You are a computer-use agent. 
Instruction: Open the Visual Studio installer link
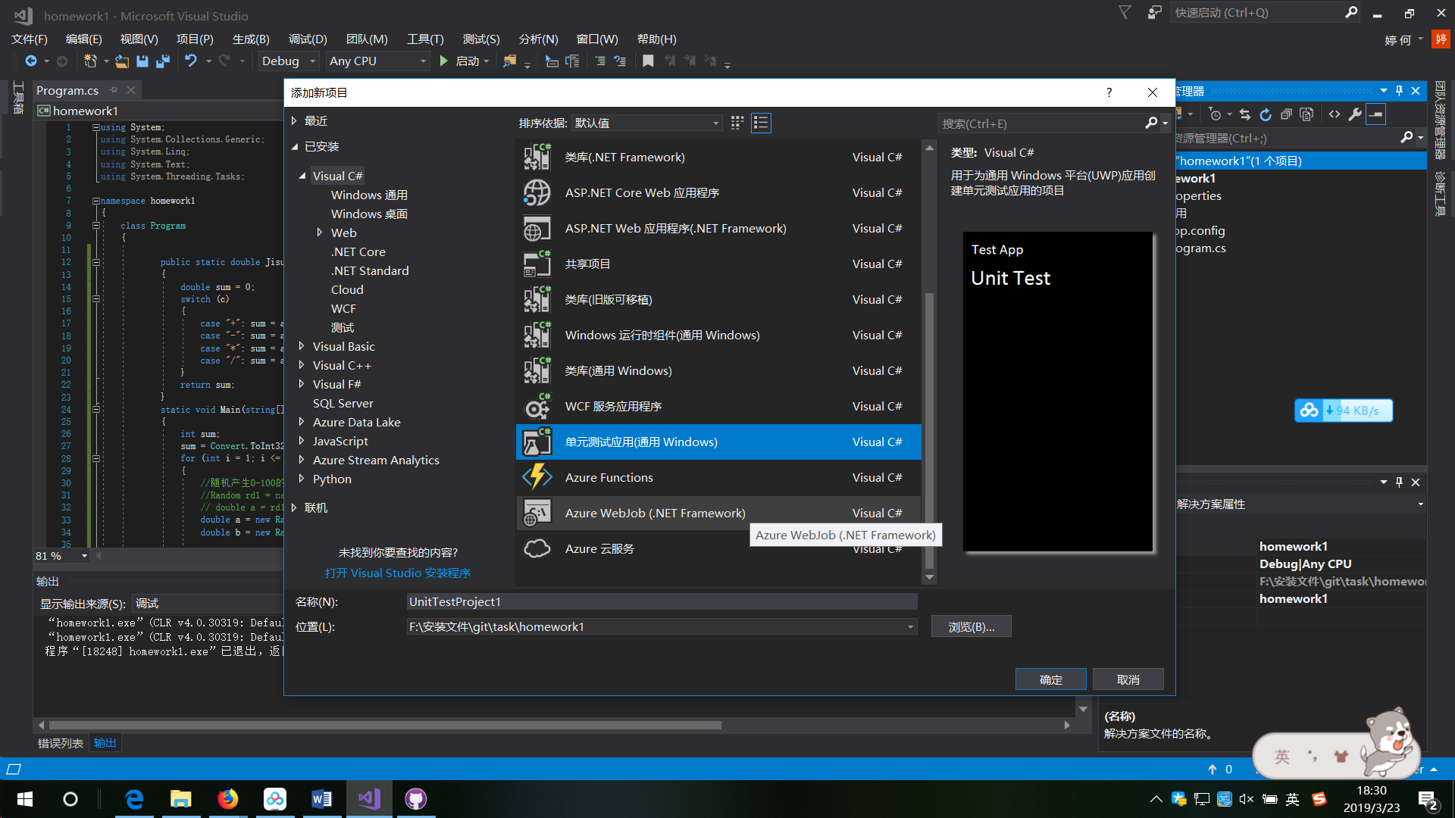click(x=397, y=573)
